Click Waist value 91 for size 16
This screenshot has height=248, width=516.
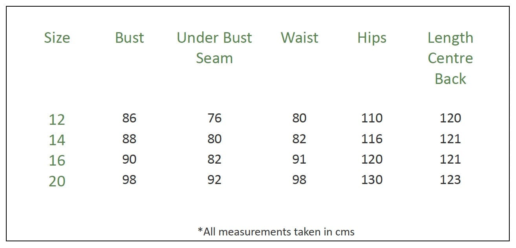coord(299,159)
